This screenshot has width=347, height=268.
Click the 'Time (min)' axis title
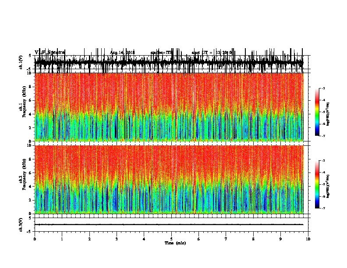click(x=175, y=243)
